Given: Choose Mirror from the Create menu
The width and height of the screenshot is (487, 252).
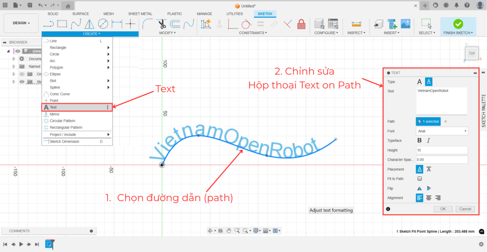Looking at the screenshot, I should [x=55, y=114].
